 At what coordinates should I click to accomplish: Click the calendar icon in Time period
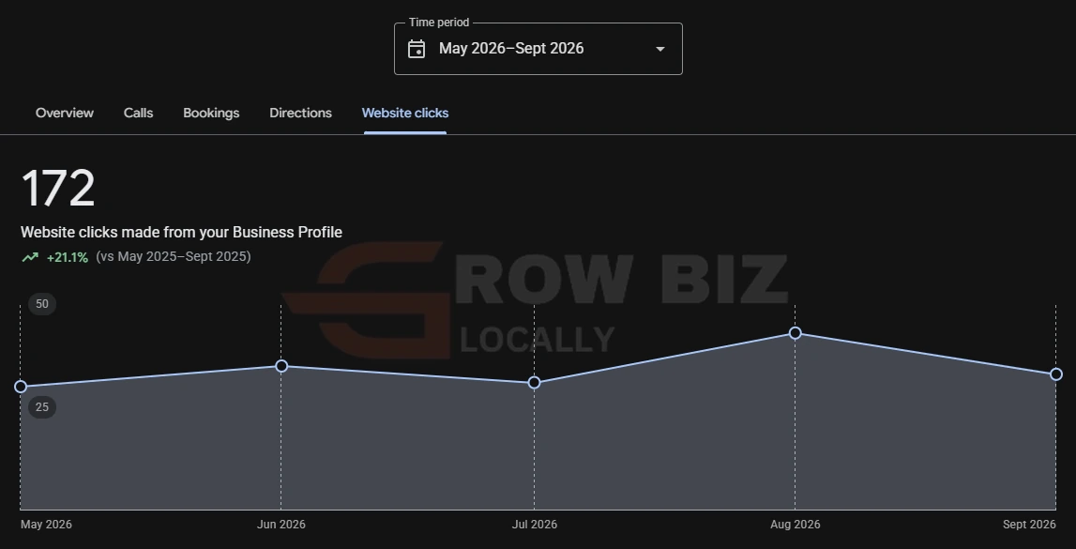(417, 49)
